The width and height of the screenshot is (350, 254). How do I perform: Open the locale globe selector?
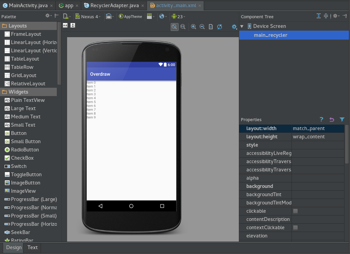pos(162,16)
